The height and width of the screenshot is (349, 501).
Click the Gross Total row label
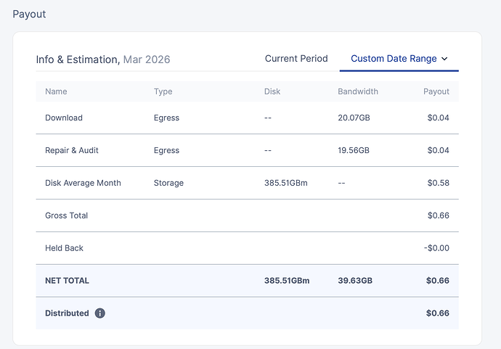coord(66,215)
